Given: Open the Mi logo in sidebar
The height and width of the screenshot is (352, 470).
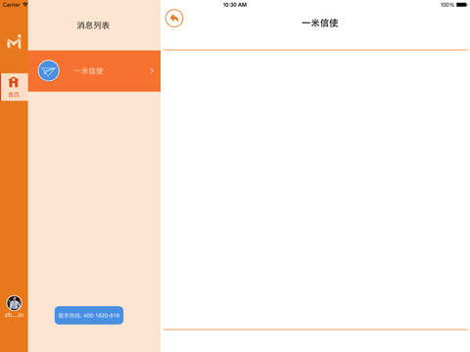Looking at the screenshot, I should [15, 42].
